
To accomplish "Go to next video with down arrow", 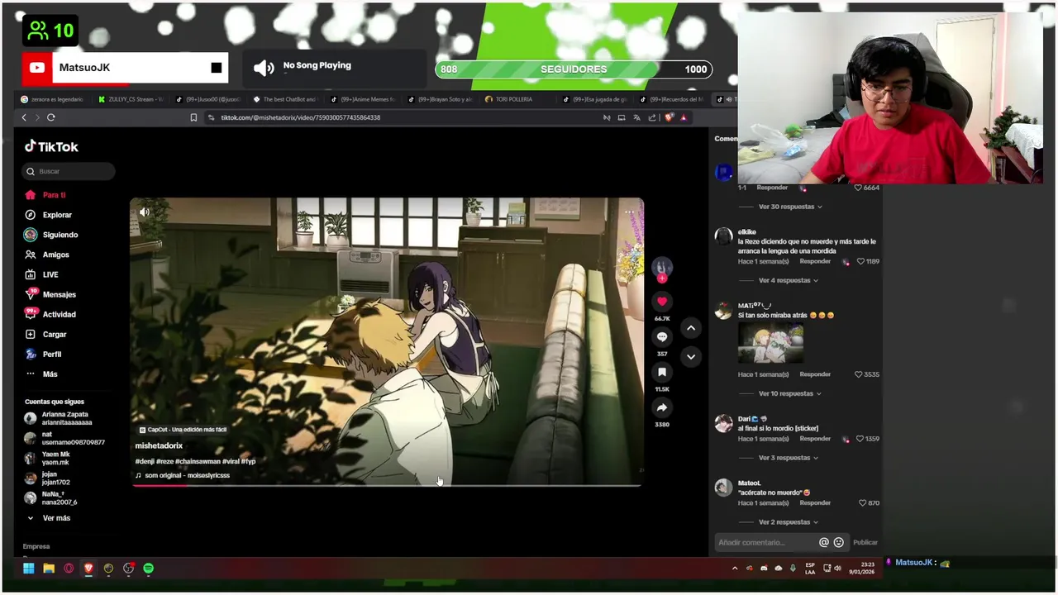I will click(x=691, y=356).
